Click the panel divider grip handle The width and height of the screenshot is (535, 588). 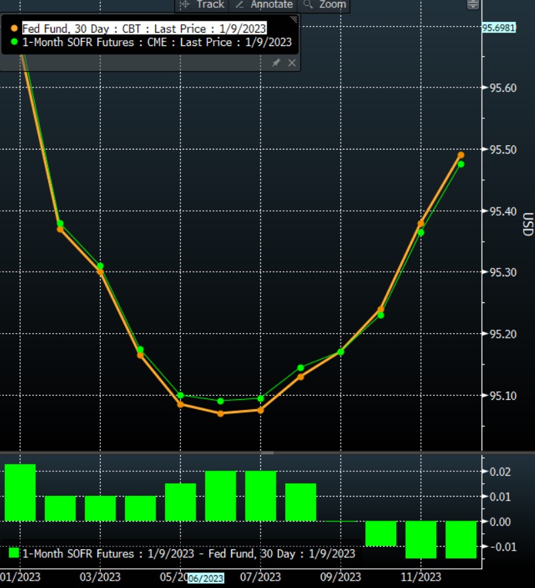tap(267, 453)
